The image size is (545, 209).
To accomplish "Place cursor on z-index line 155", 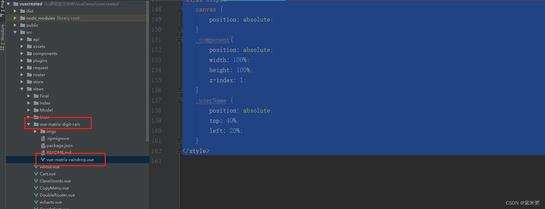I will [x=228, y=80].
